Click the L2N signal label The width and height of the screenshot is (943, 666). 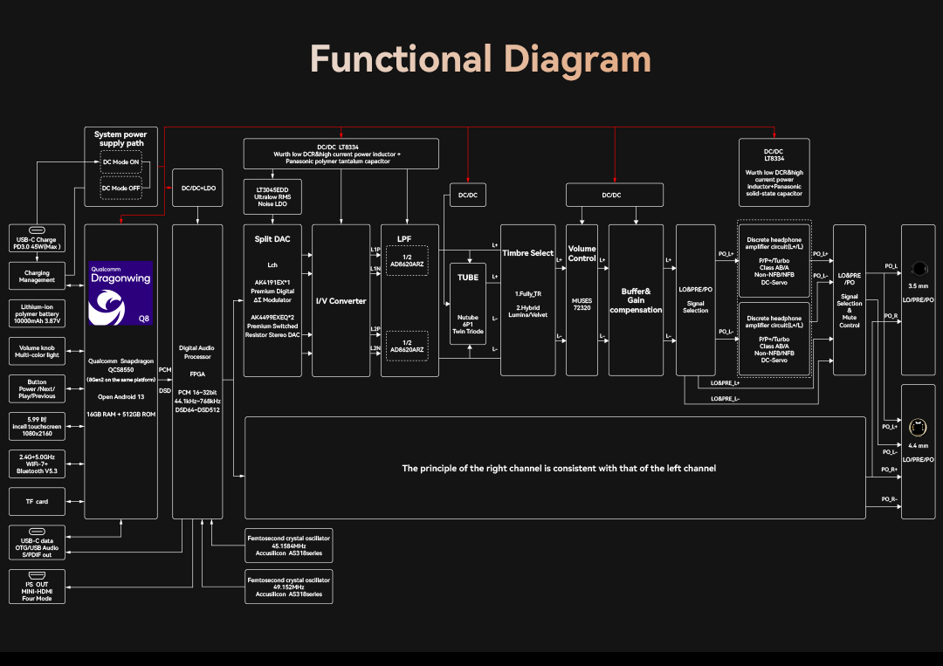375,348
